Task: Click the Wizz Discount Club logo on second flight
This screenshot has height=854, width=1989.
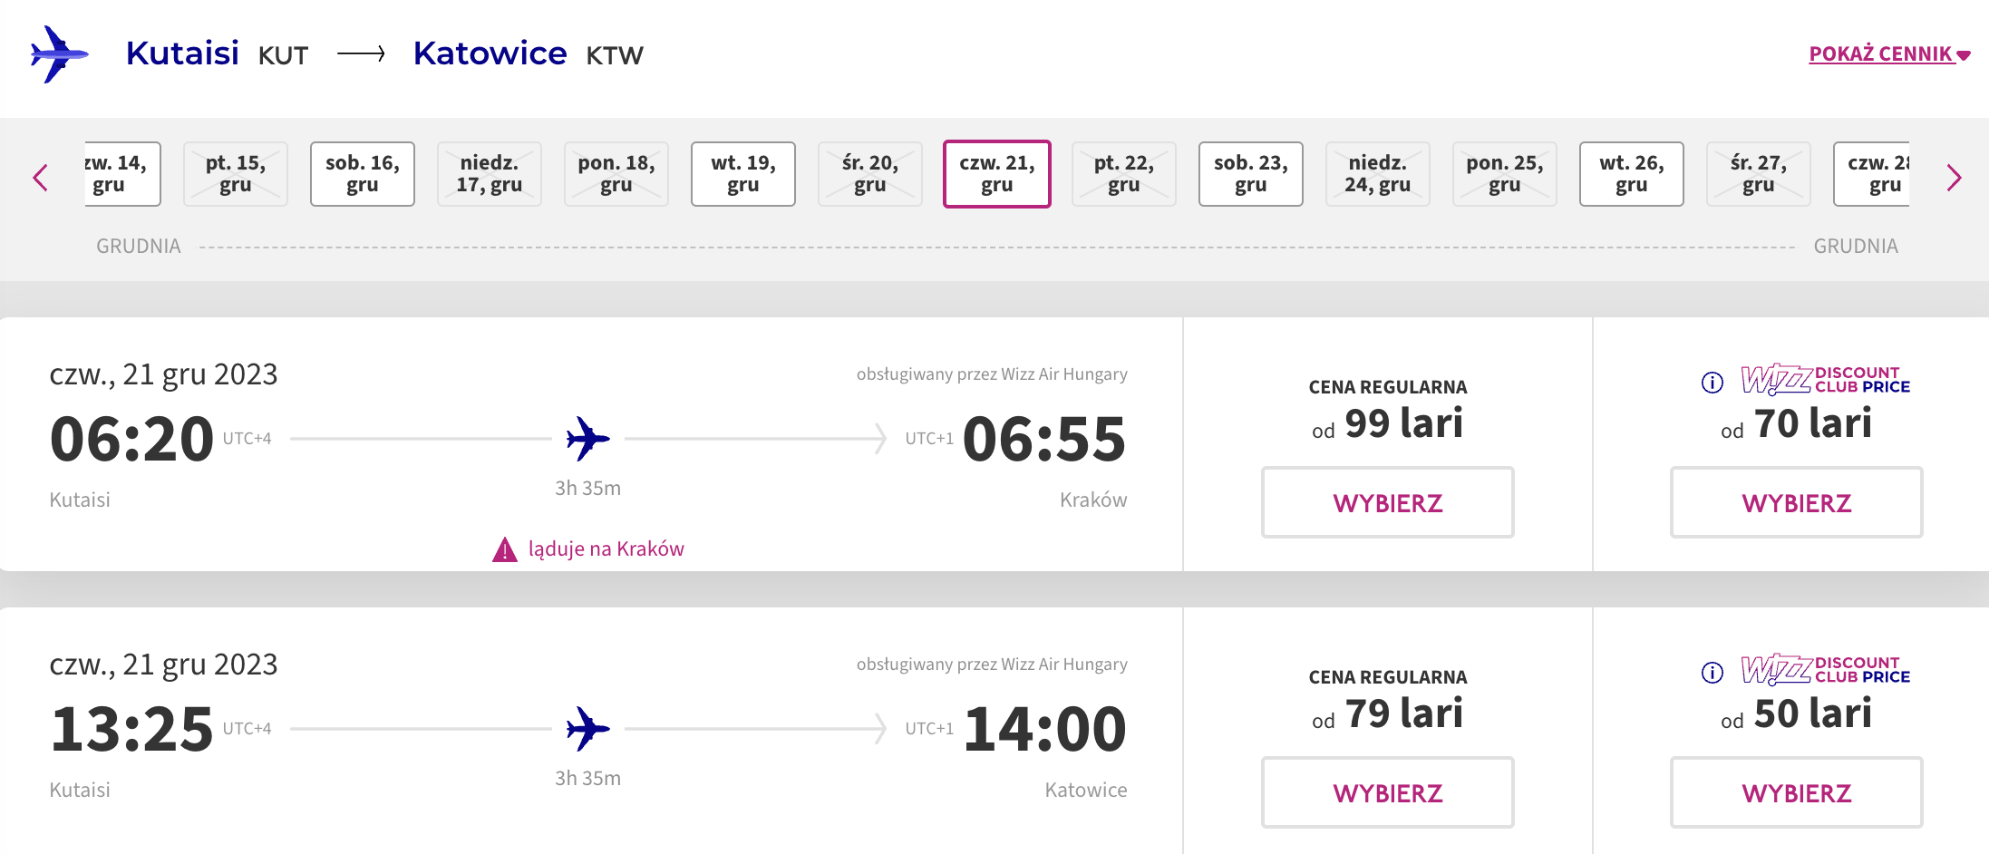Action: tap(1825, 670)
